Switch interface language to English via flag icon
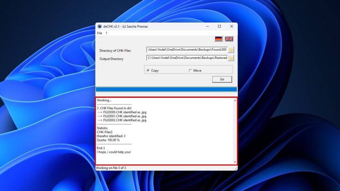 coord(229,38)
